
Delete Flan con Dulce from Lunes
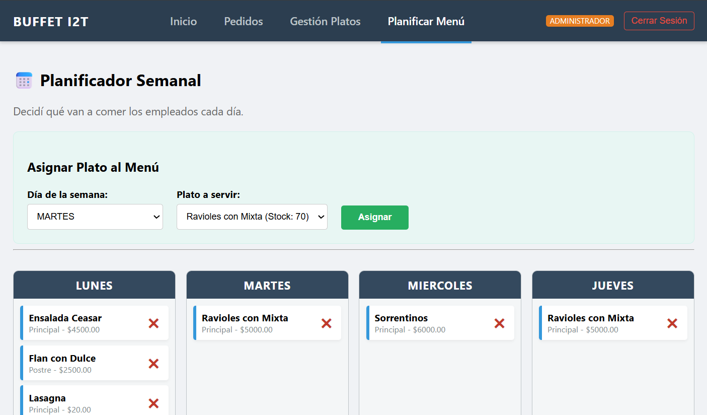(x=153, y=363)
